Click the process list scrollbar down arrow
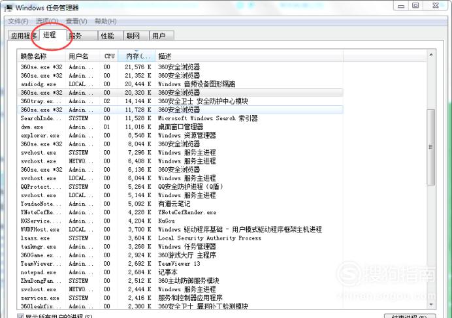 click(x=431, y=304)
